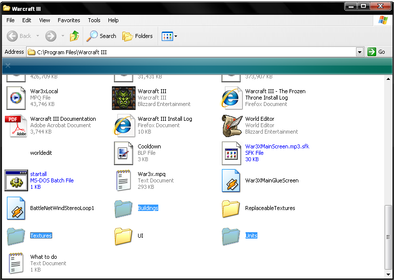Maximize the Warcraft III window

[363, 6]
